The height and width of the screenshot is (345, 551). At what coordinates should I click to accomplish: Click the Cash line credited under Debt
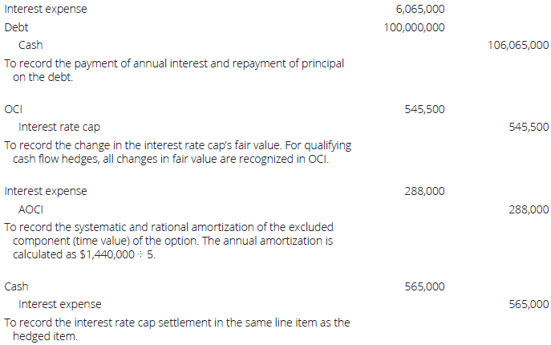[x=30, y=46]
